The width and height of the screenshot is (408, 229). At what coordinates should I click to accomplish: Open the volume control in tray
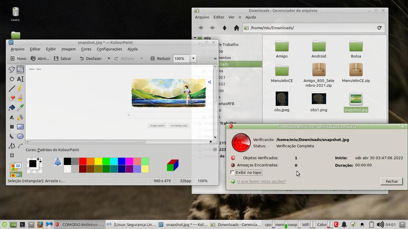(380, 225)
